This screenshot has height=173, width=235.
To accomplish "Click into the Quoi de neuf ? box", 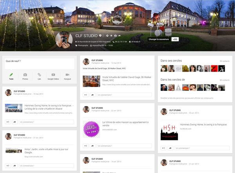I will coord(40,64).
